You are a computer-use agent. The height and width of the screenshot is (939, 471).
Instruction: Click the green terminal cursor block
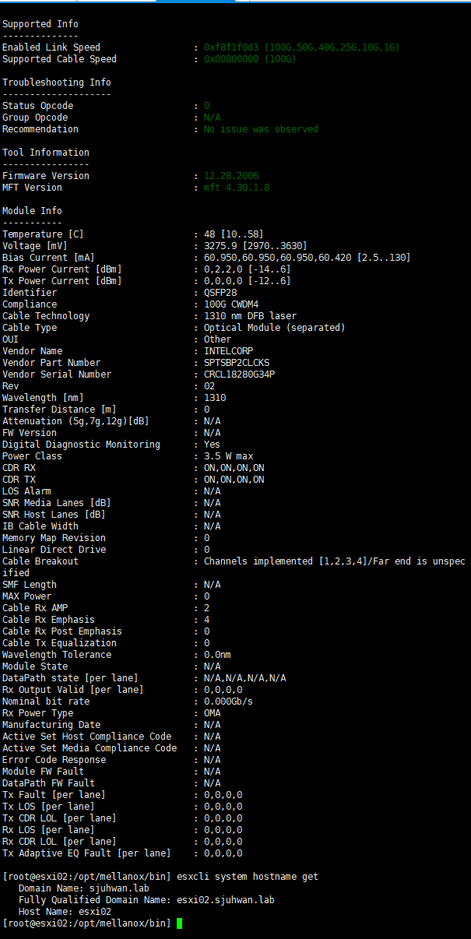179,923
